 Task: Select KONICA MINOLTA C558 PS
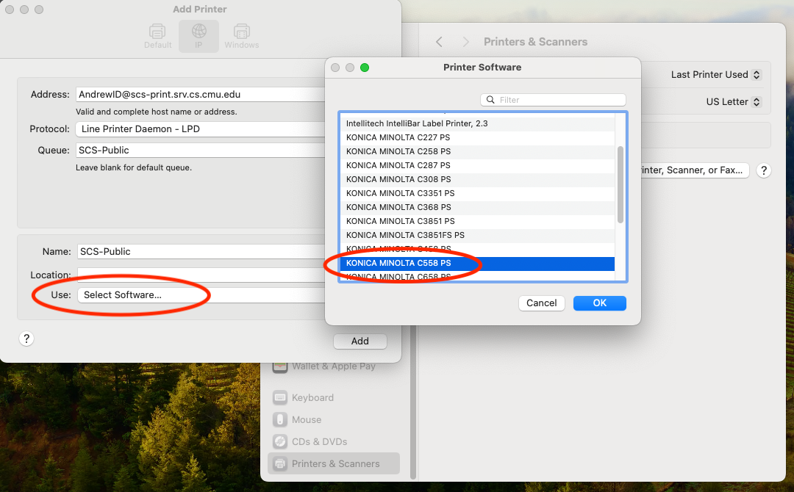coord(477,263)
